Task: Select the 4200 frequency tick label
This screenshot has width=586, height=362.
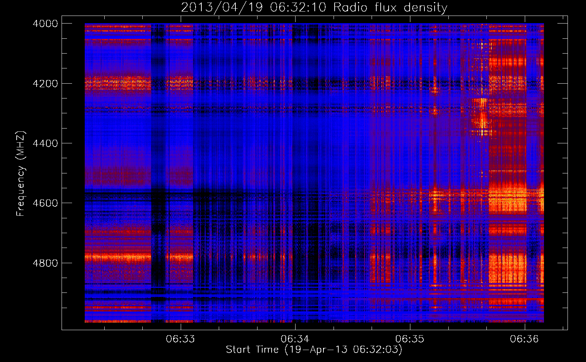Action: click(45, 84)
